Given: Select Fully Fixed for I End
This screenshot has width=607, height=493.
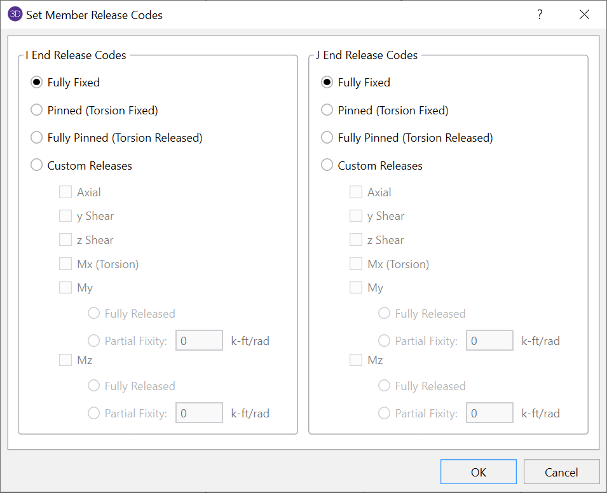Looking at the screenshot, I should pos(37,83).
